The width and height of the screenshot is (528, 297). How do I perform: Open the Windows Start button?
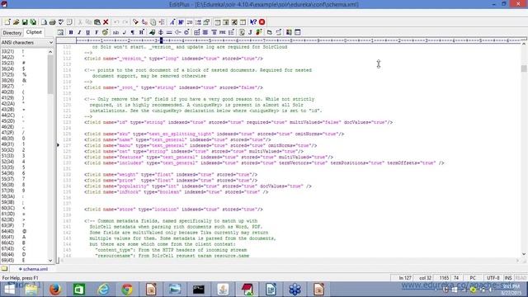click(x=9, y=290)
